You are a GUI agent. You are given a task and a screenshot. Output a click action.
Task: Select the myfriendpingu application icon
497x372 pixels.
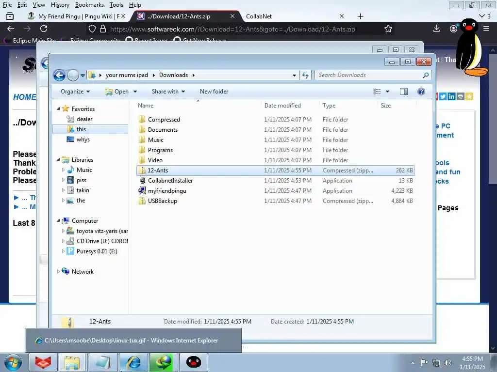[142, 191]
